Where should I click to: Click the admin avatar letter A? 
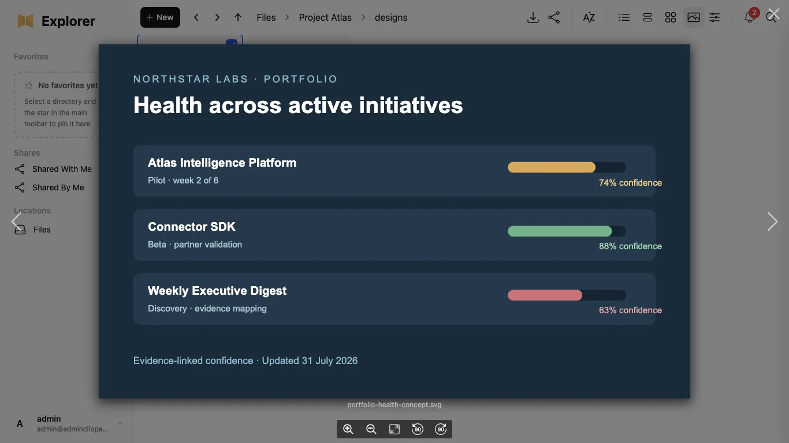[20, 424]
